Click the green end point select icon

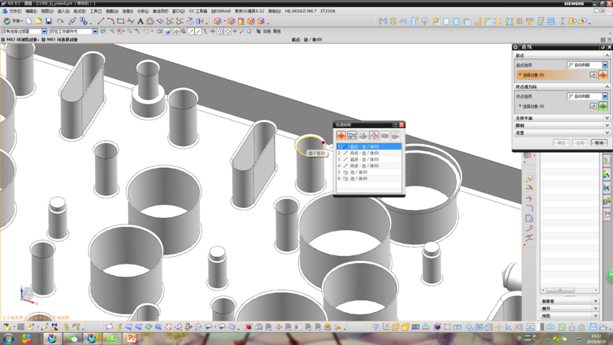tap(603, 106)
